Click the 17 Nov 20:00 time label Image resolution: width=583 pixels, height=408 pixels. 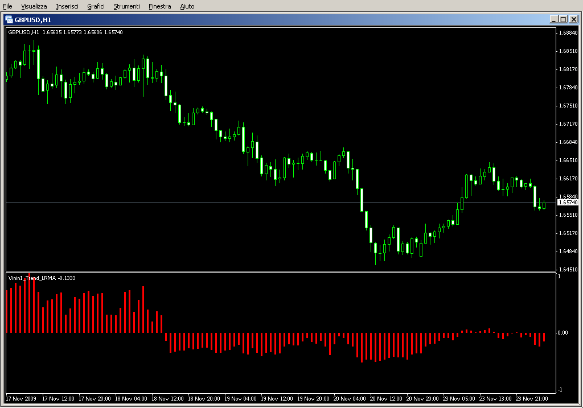pyautogui.click(x=95, y=399)
